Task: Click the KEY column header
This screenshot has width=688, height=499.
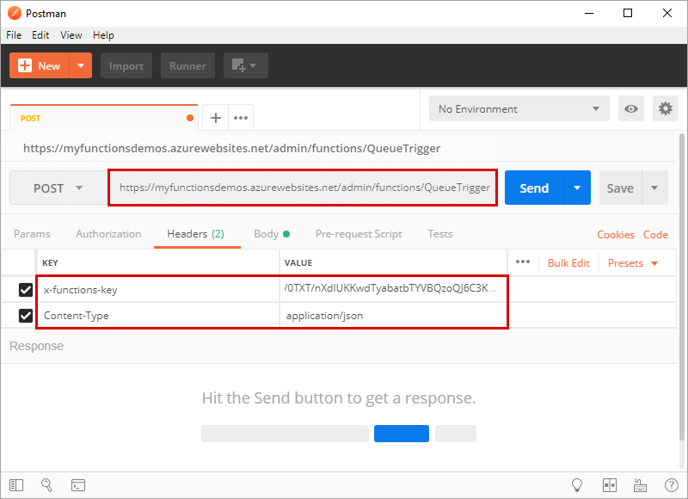Action: click(50, 263)
